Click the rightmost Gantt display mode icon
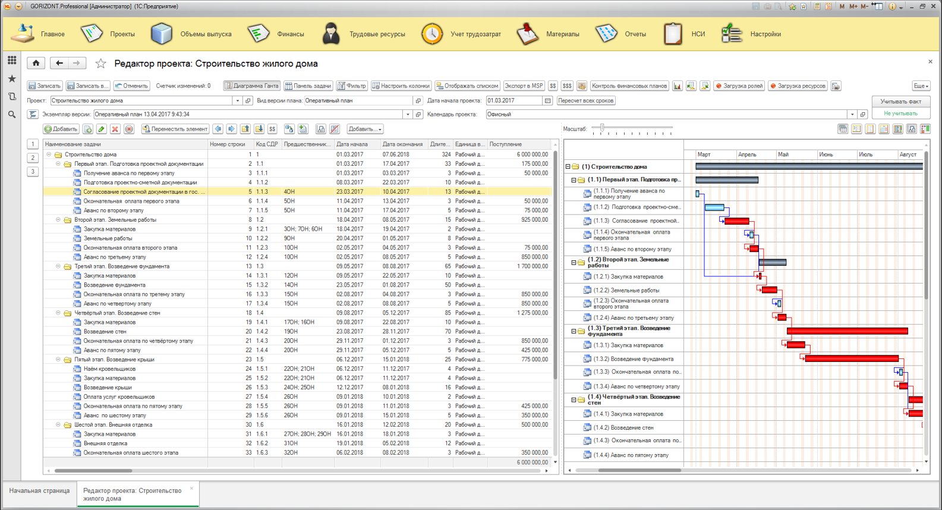This screenshot has width=942, height=510. [x=925, y=129]
